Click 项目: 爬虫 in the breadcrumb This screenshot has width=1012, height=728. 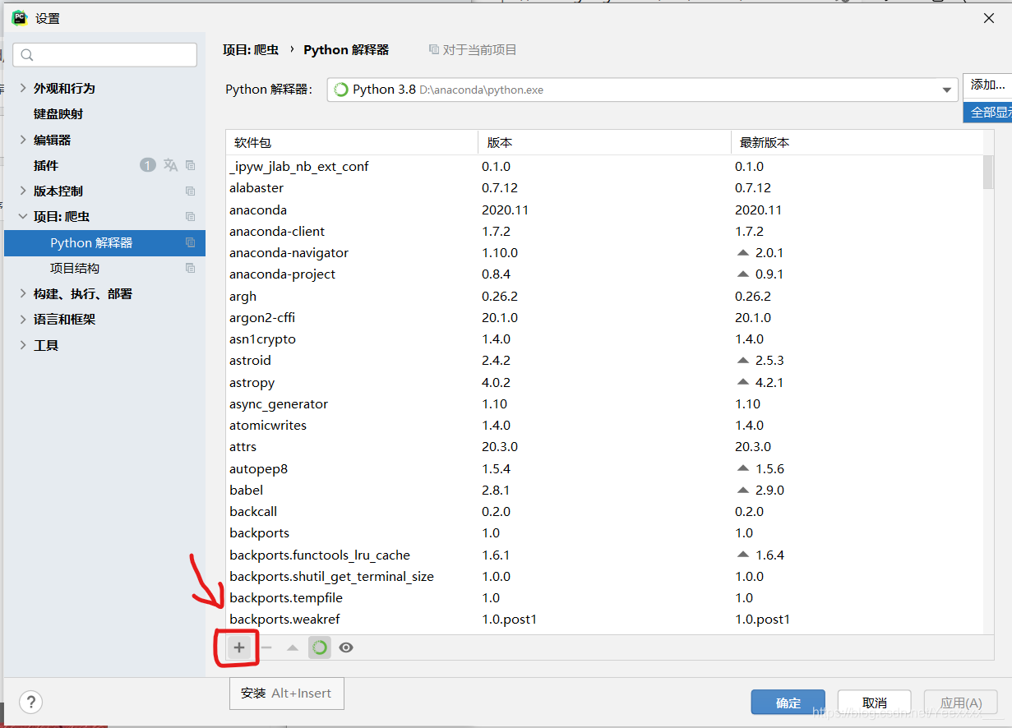(x=251, y=49)
